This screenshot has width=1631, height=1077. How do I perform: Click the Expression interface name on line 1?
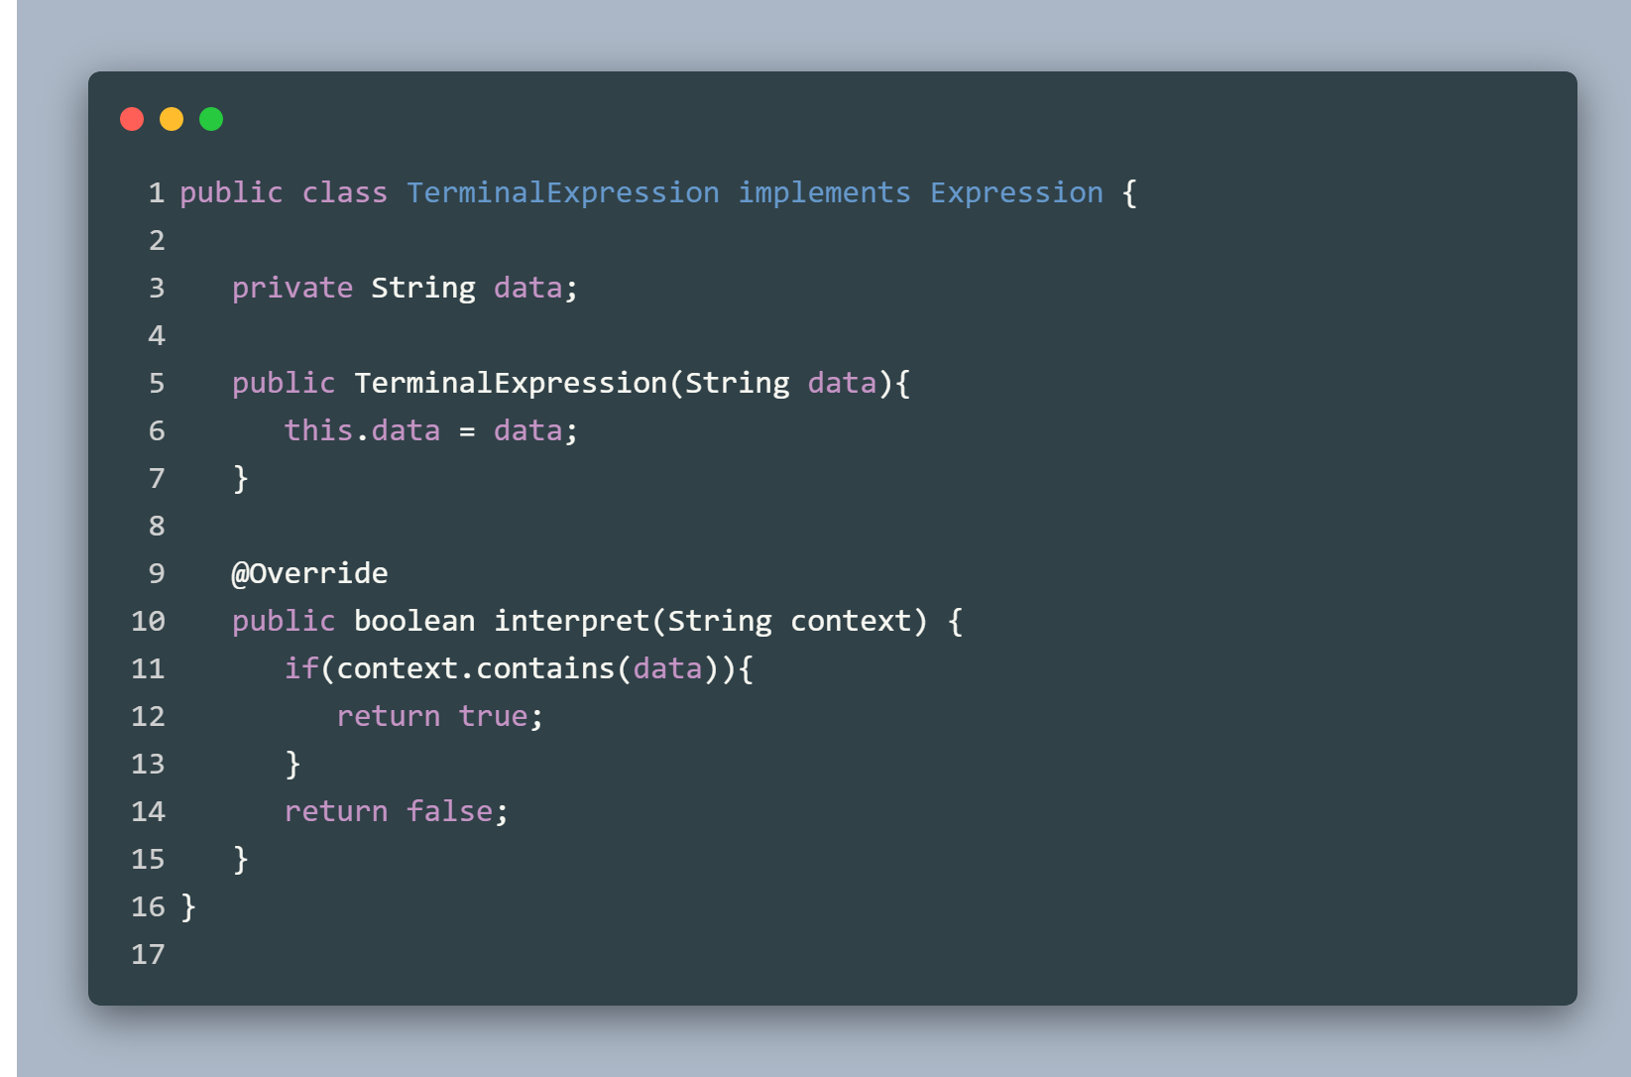(x=1016, y=192)
